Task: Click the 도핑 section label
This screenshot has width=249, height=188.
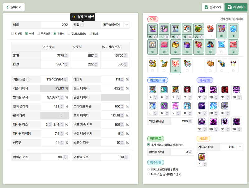Action: pos(153,19)
